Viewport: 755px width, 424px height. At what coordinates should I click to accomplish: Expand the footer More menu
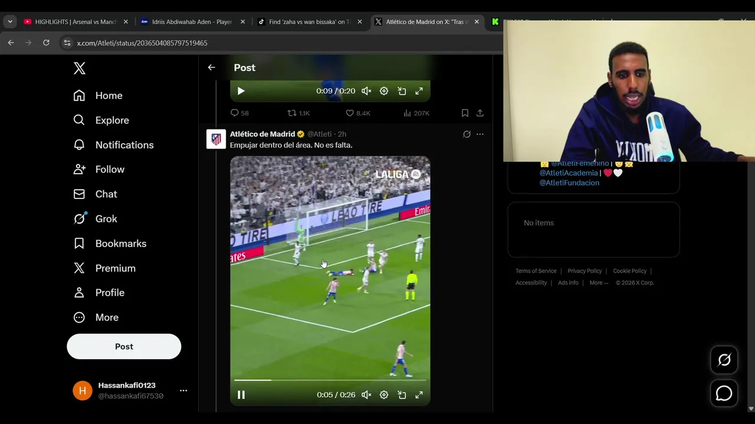[599, 283]
